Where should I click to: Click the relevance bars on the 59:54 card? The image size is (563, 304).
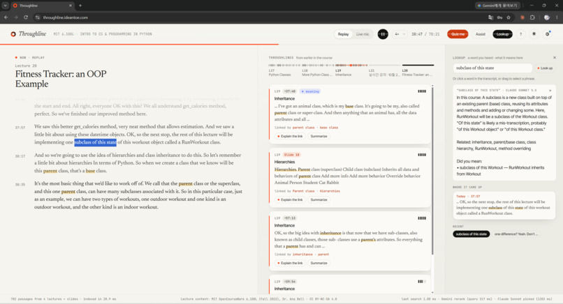point(422,282)
